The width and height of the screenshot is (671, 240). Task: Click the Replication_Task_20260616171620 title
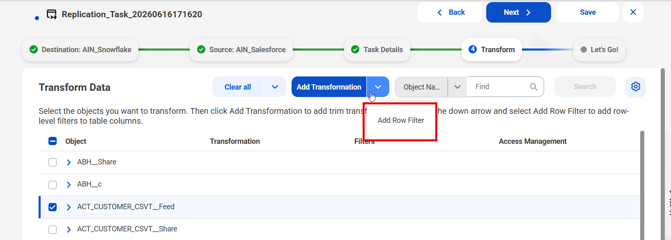132,14
